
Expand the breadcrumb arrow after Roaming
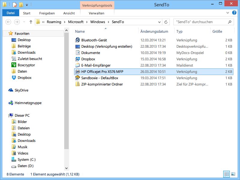coord(65,22)
